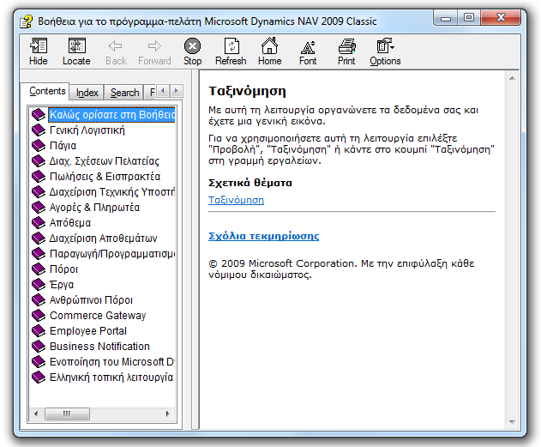Follow the Ταξινόμηση related topic link
Screen dimensions: 541x447
point(236,200)
